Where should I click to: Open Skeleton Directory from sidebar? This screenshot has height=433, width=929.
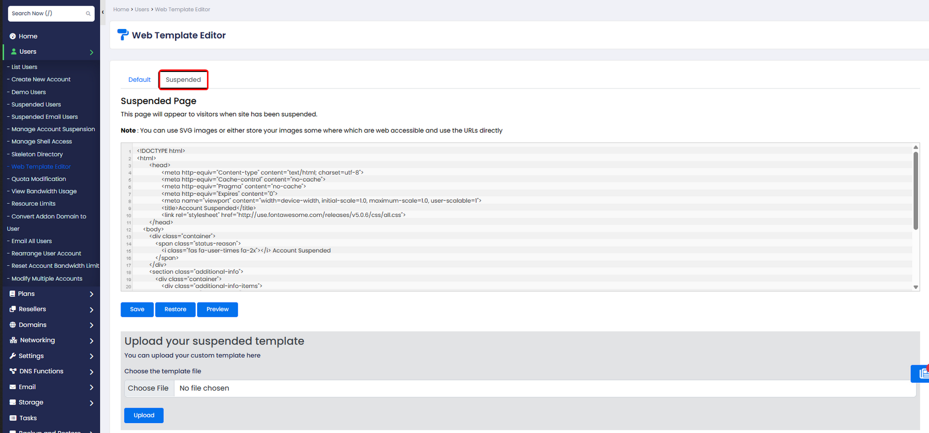tap(37, 154)
